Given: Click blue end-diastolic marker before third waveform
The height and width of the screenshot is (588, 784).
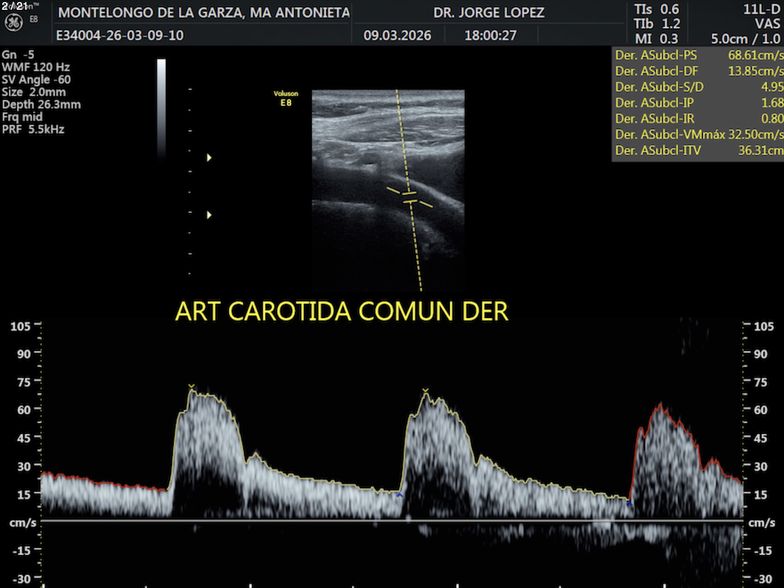Looking at the screenshot, I should click(x=629, y=503).
